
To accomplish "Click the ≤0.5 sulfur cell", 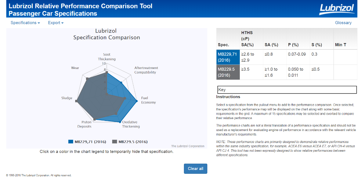I will coord(322,72).
